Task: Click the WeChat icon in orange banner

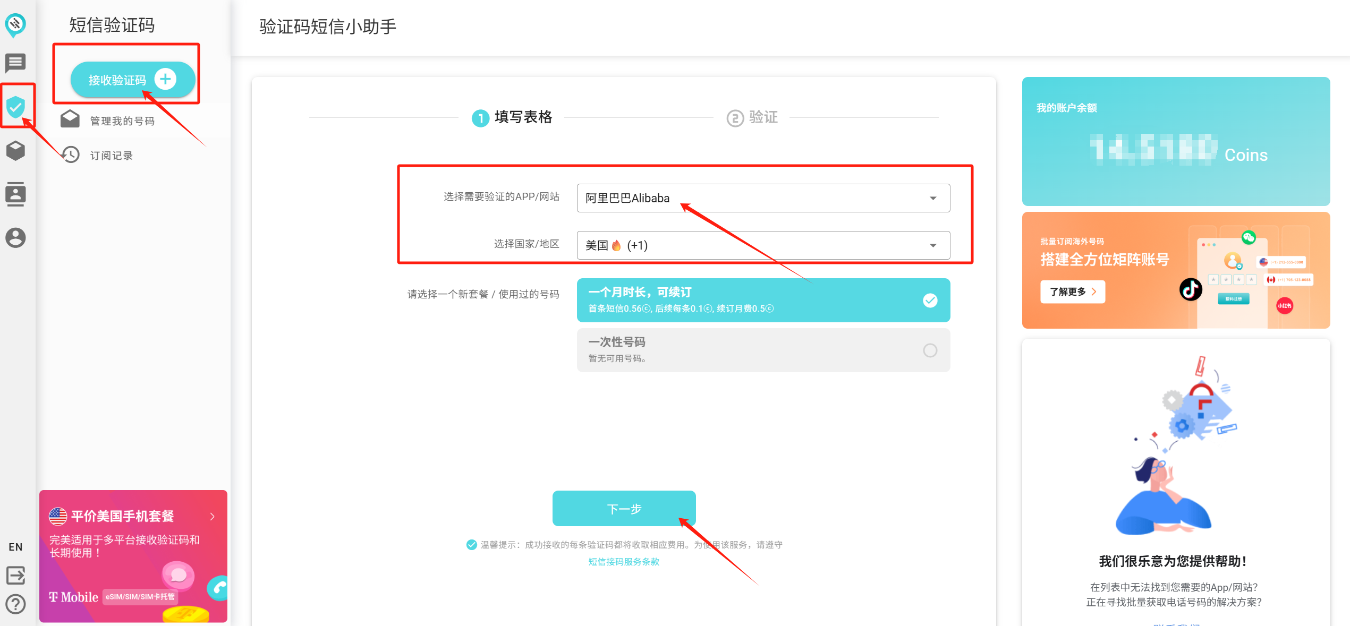Action: [x=1249, y=237]
